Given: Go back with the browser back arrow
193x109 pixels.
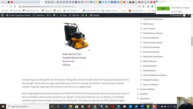Looking at the screenshot, I should tap(3, 7).
